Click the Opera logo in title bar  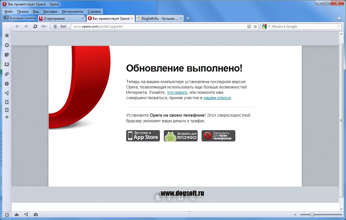pos(5,4)
